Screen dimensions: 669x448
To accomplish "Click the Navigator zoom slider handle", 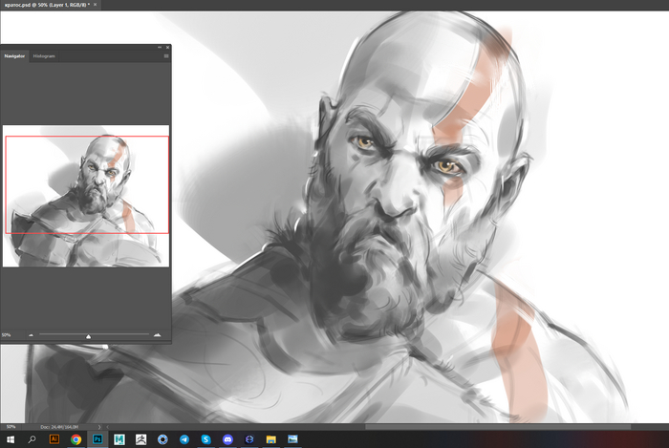I will click(88, 336).
